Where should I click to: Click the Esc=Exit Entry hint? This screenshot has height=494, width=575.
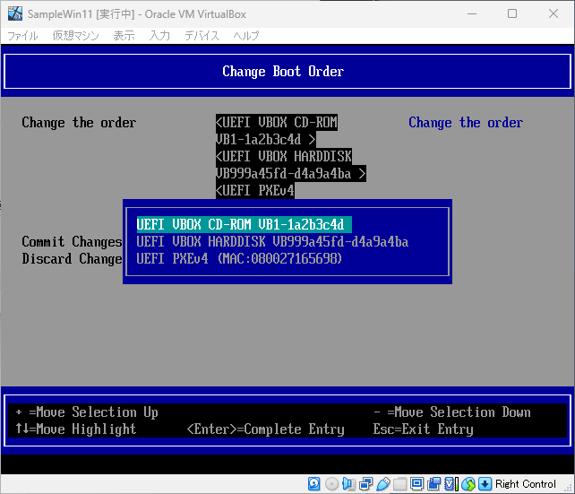pos(423,429)
